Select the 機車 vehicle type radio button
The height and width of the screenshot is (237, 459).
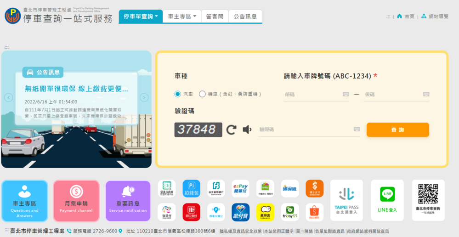[202, 94]
